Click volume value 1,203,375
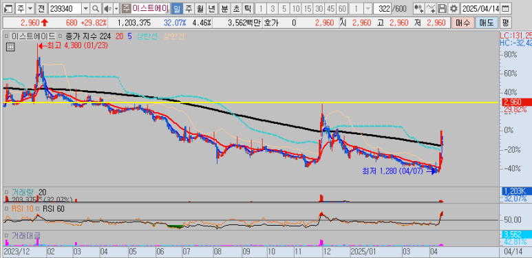Image resolution: width=532 pixels, height=258 pixels. [134, 23]
